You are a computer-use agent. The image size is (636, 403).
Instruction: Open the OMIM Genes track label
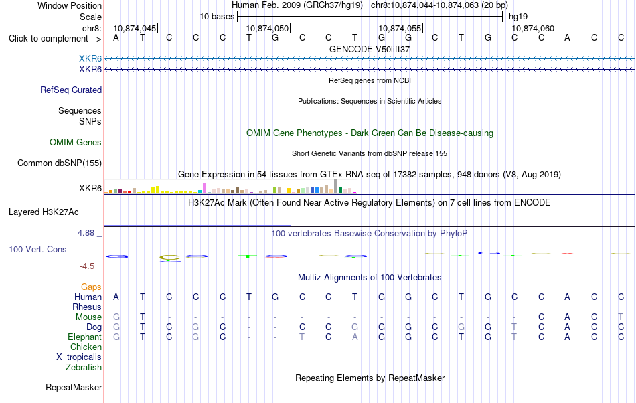click(75, 143)
